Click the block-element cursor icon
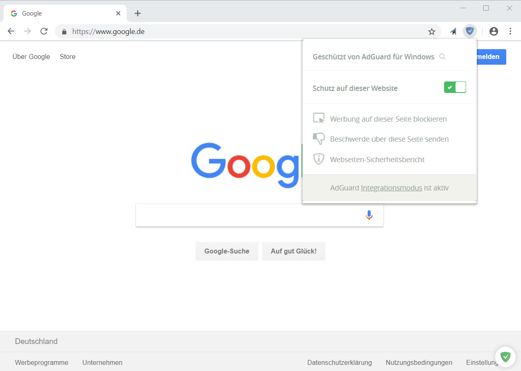 [x=319, y=118]
